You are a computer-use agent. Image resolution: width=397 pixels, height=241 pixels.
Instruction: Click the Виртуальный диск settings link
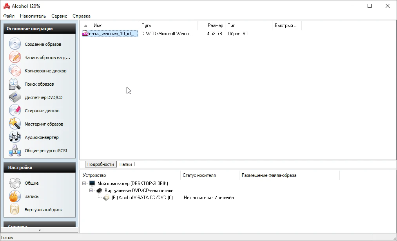(x=43, y=210)
